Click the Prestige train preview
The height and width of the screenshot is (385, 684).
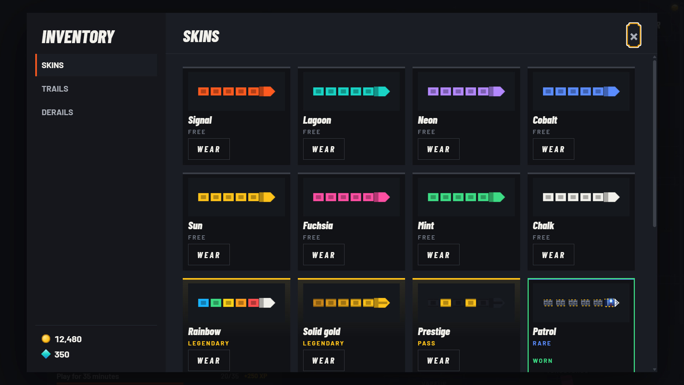pos(466,303)
